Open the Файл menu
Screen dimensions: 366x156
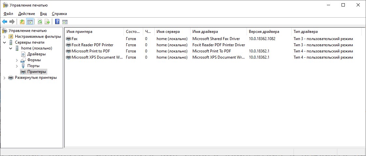8,14
